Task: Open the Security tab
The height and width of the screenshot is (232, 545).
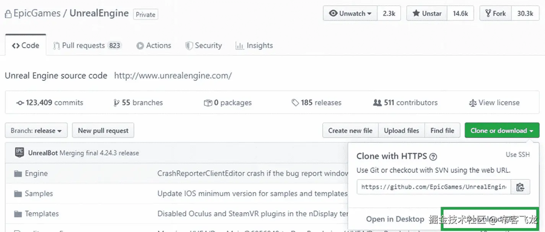Action: tap(203, 45)
